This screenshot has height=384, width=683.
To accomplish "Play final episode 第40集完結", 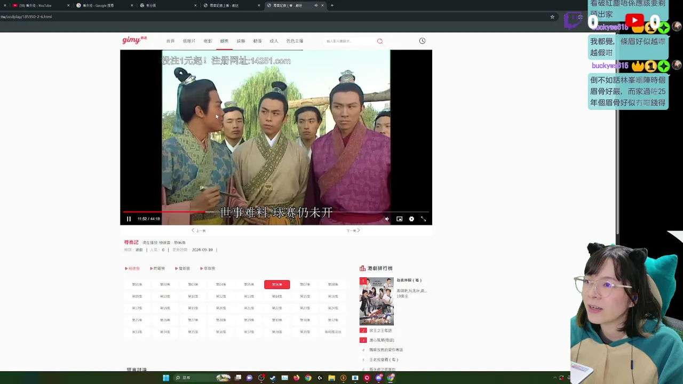I will 333,332.
